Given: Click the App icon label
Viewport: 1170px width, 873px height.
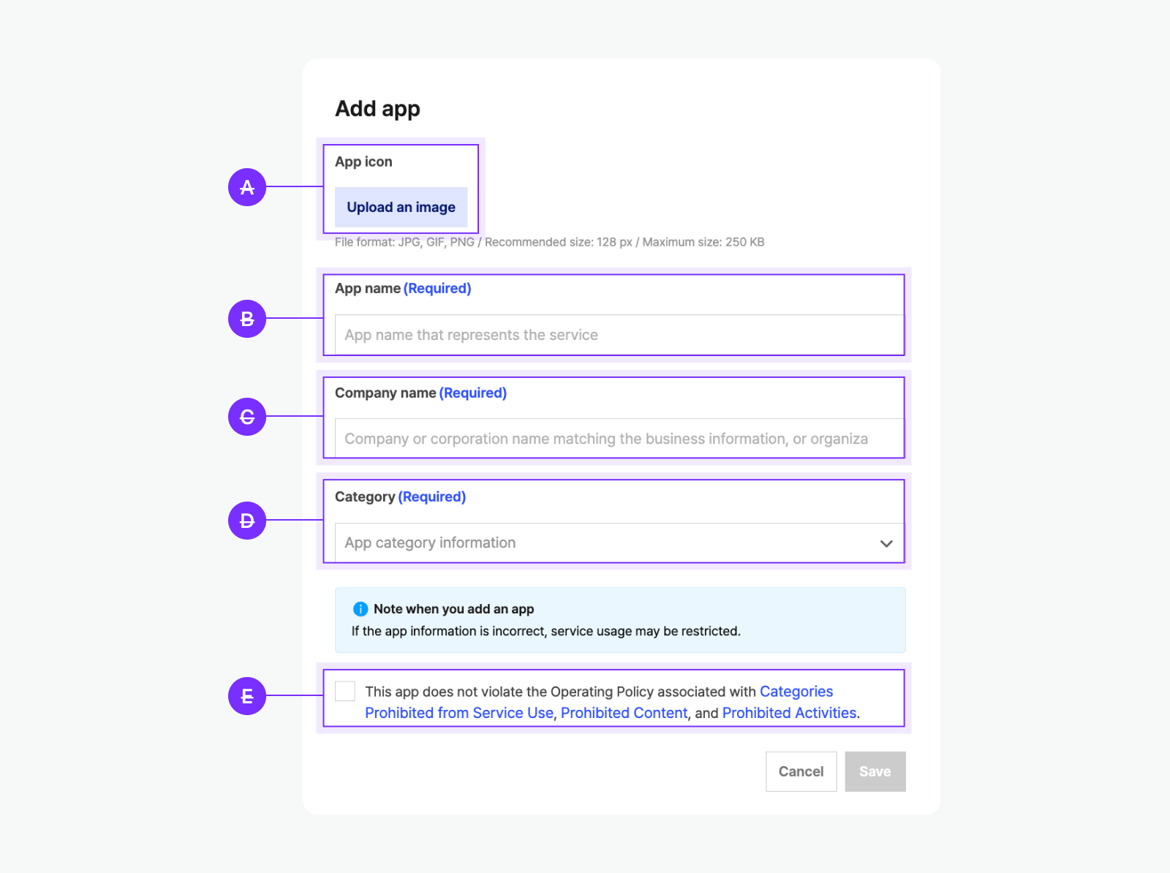Looking at the screenshot, I should pyautogui.click(x=363, y=162).
